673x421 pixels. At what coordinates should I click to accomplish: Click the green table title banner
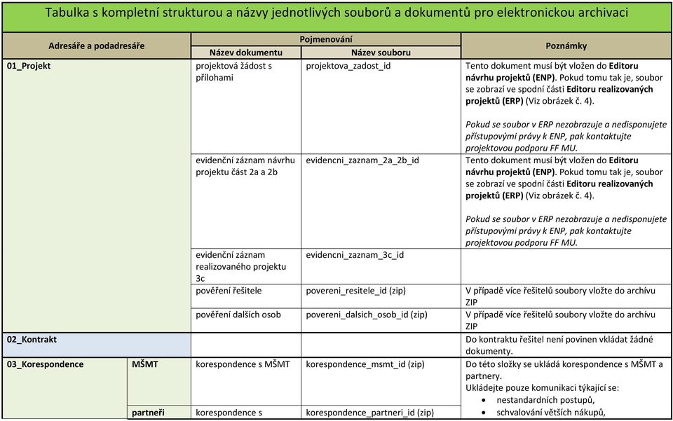point(336,16)
